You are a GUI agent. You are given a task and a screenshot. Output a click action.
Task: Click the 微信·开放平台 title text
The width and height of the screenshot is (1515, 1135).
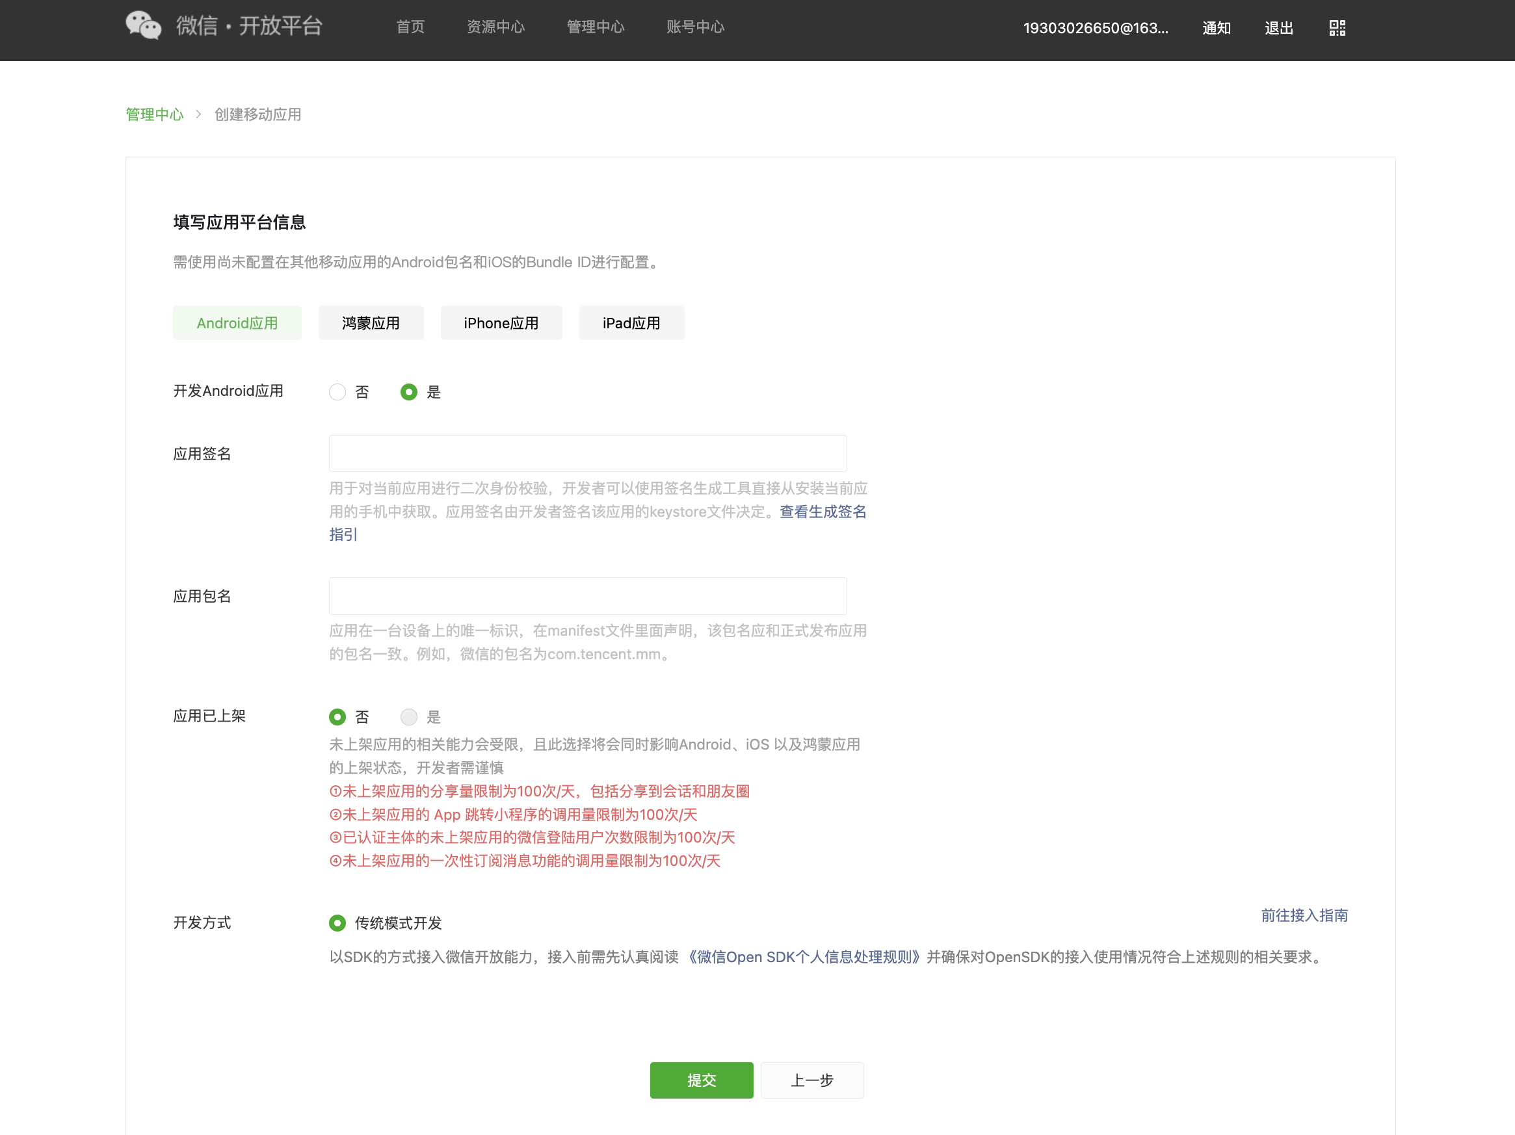click(249, 26)
